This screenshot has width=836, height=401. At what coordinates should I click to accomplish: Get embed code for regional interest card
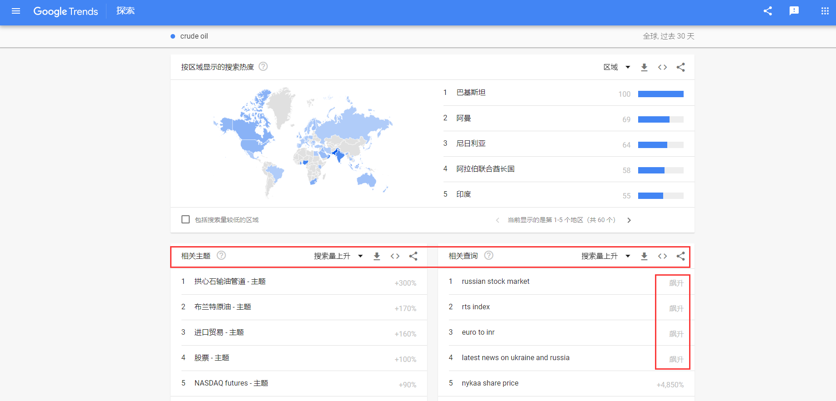point(662,67)
